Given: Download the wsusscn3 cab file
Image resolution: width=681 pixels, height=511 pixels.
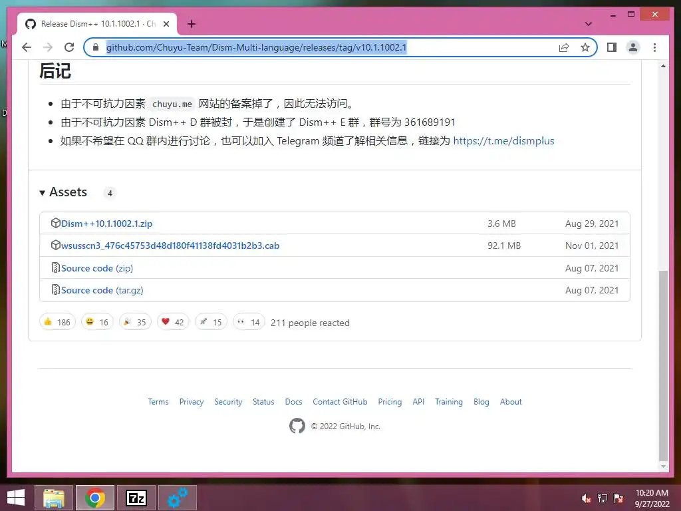Looking at the screenshot, I should (170, 246).
